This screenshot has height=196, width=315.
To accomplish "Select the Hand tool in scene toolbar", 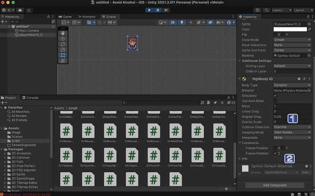I will point(63,33).
